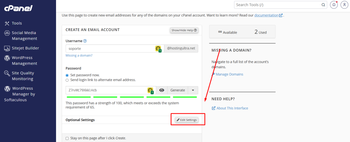
Task: Show password using the eye icon
Action: click(x=162, y=90)
